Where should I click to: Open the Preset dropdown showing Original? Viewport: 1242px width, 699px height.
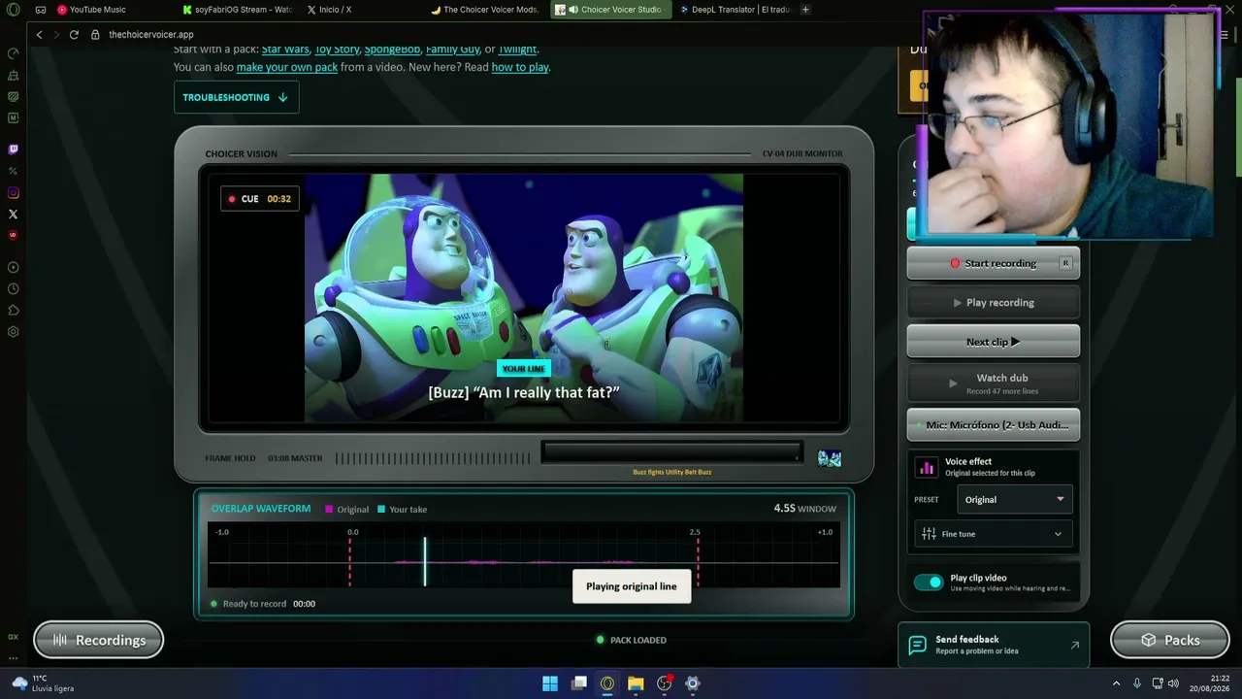click(x=1014, y=500)
